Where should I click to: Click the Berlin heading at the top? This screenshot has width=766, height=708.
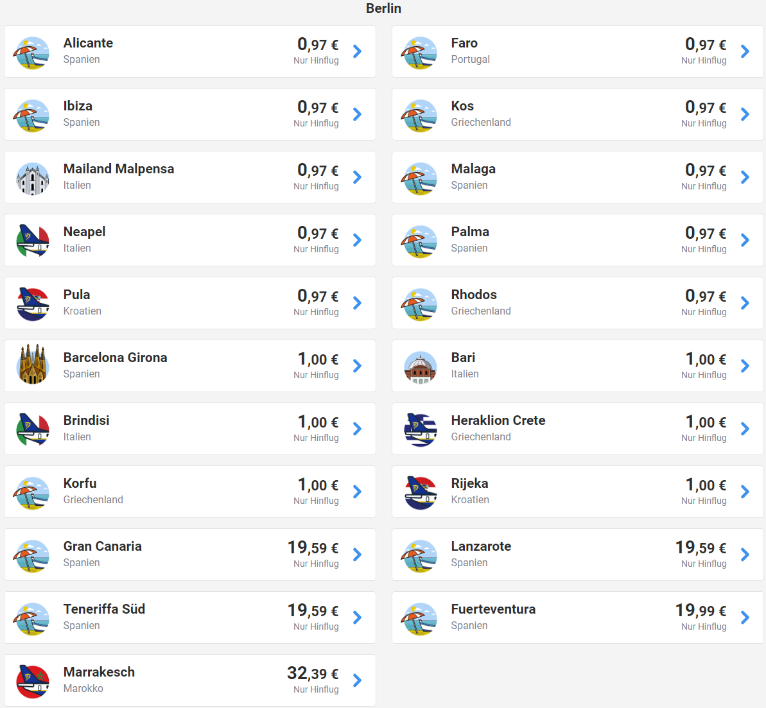point(383,8)
